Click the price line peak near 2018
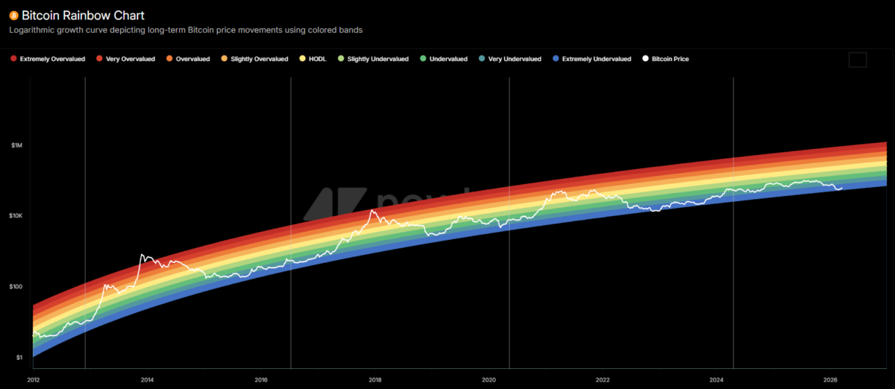This screenshot has width=895, height=389. [374, 211]
